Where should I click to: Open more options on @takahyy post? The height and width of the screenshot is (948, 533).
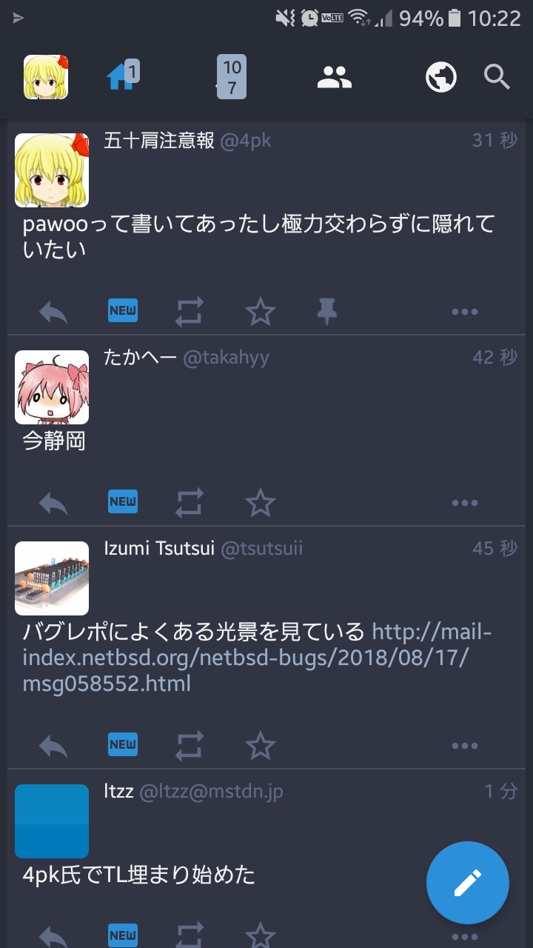(x=465, y=504)
